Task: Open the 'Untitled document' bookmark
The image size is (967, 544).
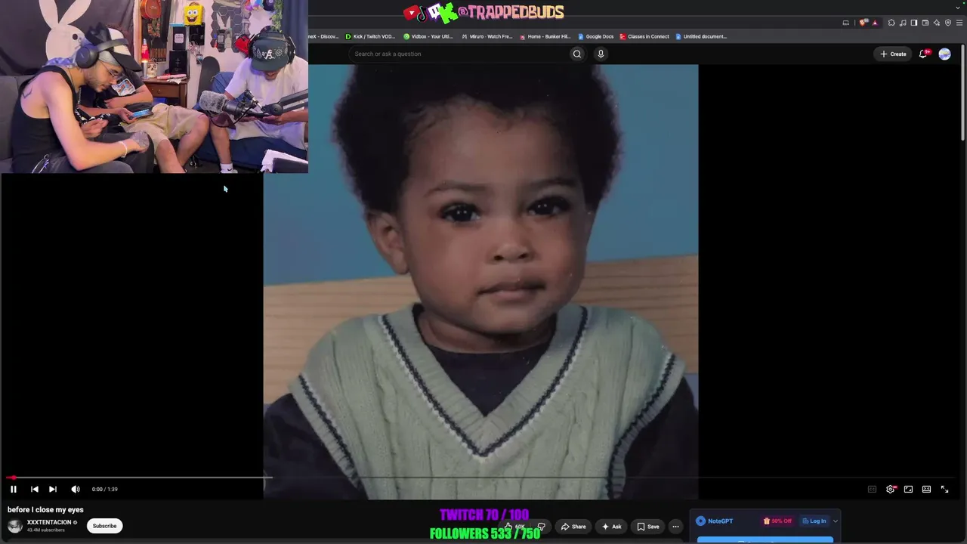Action: 701,36
